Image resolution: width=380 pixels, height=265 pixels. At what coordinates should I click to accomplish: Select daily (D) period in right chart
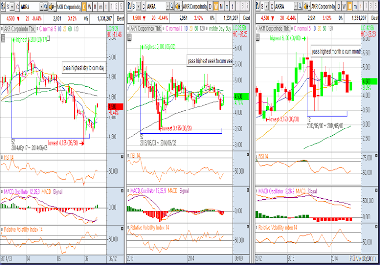click(x=338, y=7)
